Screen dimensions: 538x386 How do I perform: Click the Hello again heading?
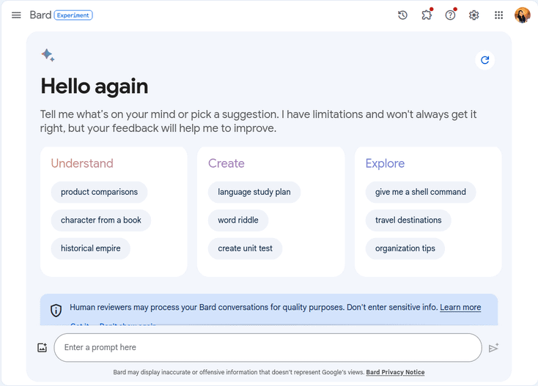(x=95, y=86)
